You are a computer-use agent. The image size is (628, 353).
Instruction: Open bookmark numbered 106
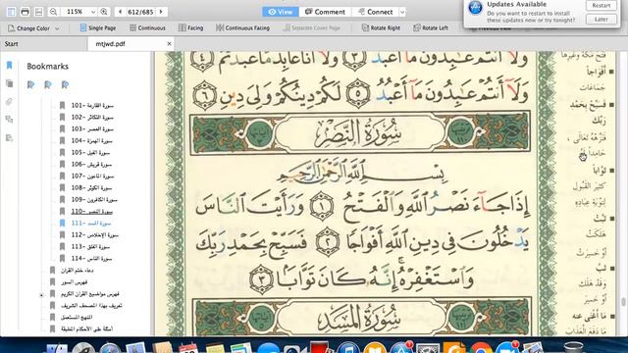91,164
